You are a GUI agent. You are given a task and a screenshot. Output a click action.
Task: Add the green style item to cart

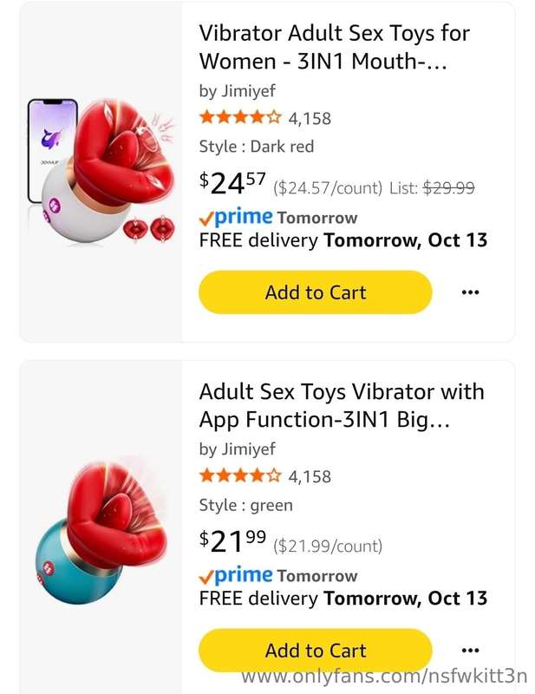(315, 650)
